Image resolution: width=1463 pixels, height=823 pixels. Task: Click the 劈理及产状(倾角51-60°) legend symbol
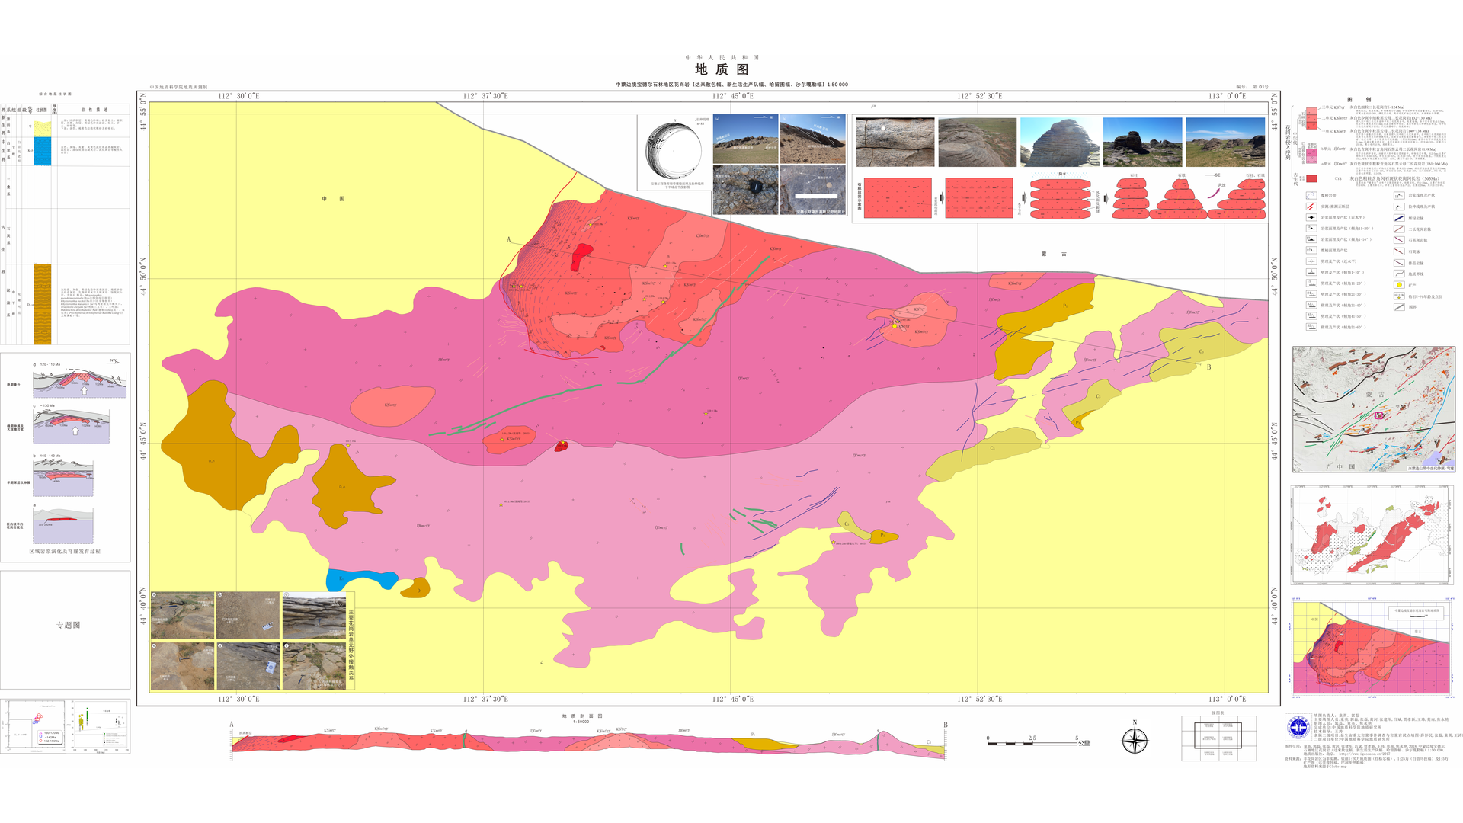(1311, 327)
